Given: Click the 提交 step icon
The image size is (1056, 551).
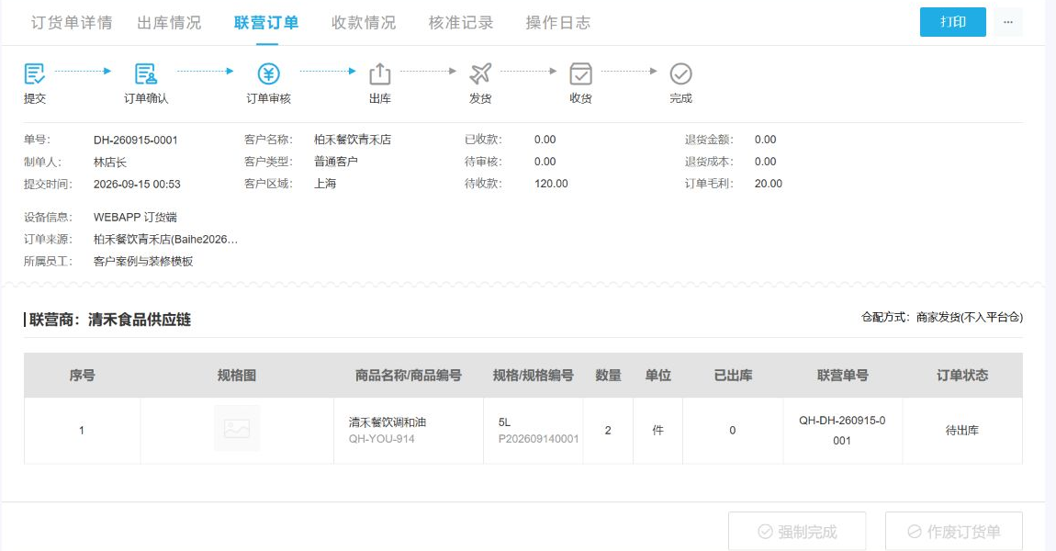Looking at the screenshot, I should 34,73.
